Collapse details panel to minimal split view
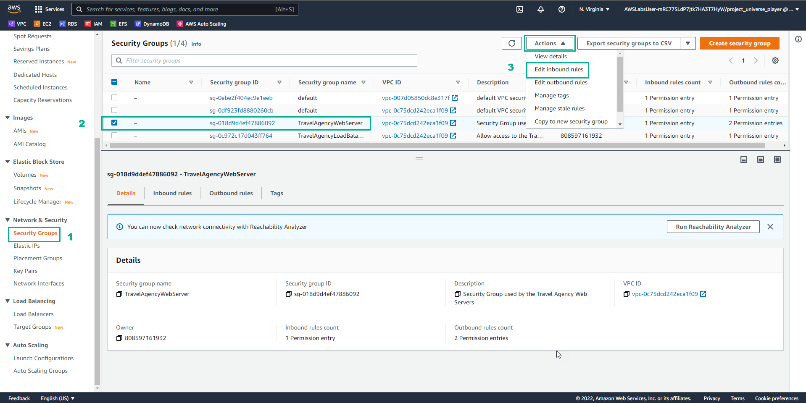The image size is (806, 403). tap(744, 160)
